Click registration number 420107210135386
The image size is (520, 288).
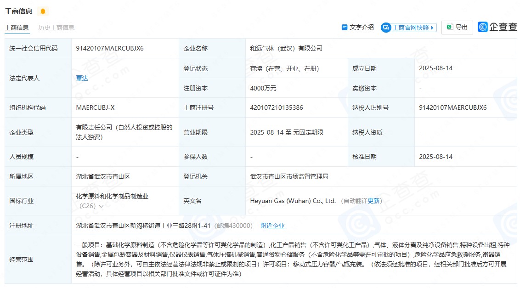(x=276, y=107)
